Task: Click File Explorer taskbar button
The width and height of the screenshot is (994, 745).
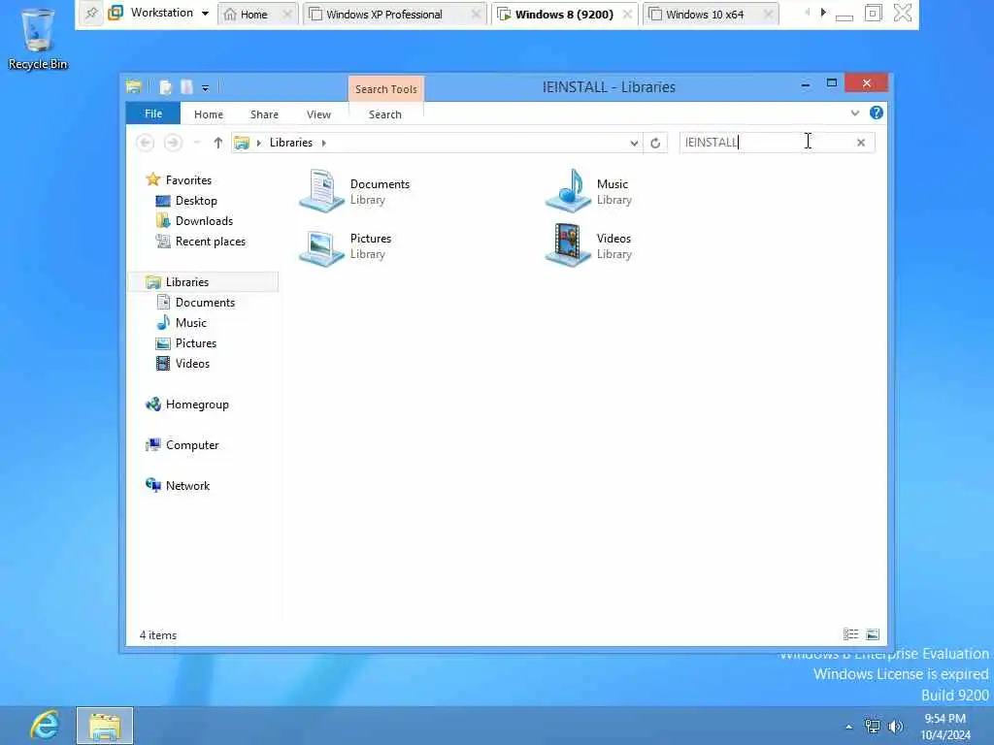Action: tap(105, 726)
